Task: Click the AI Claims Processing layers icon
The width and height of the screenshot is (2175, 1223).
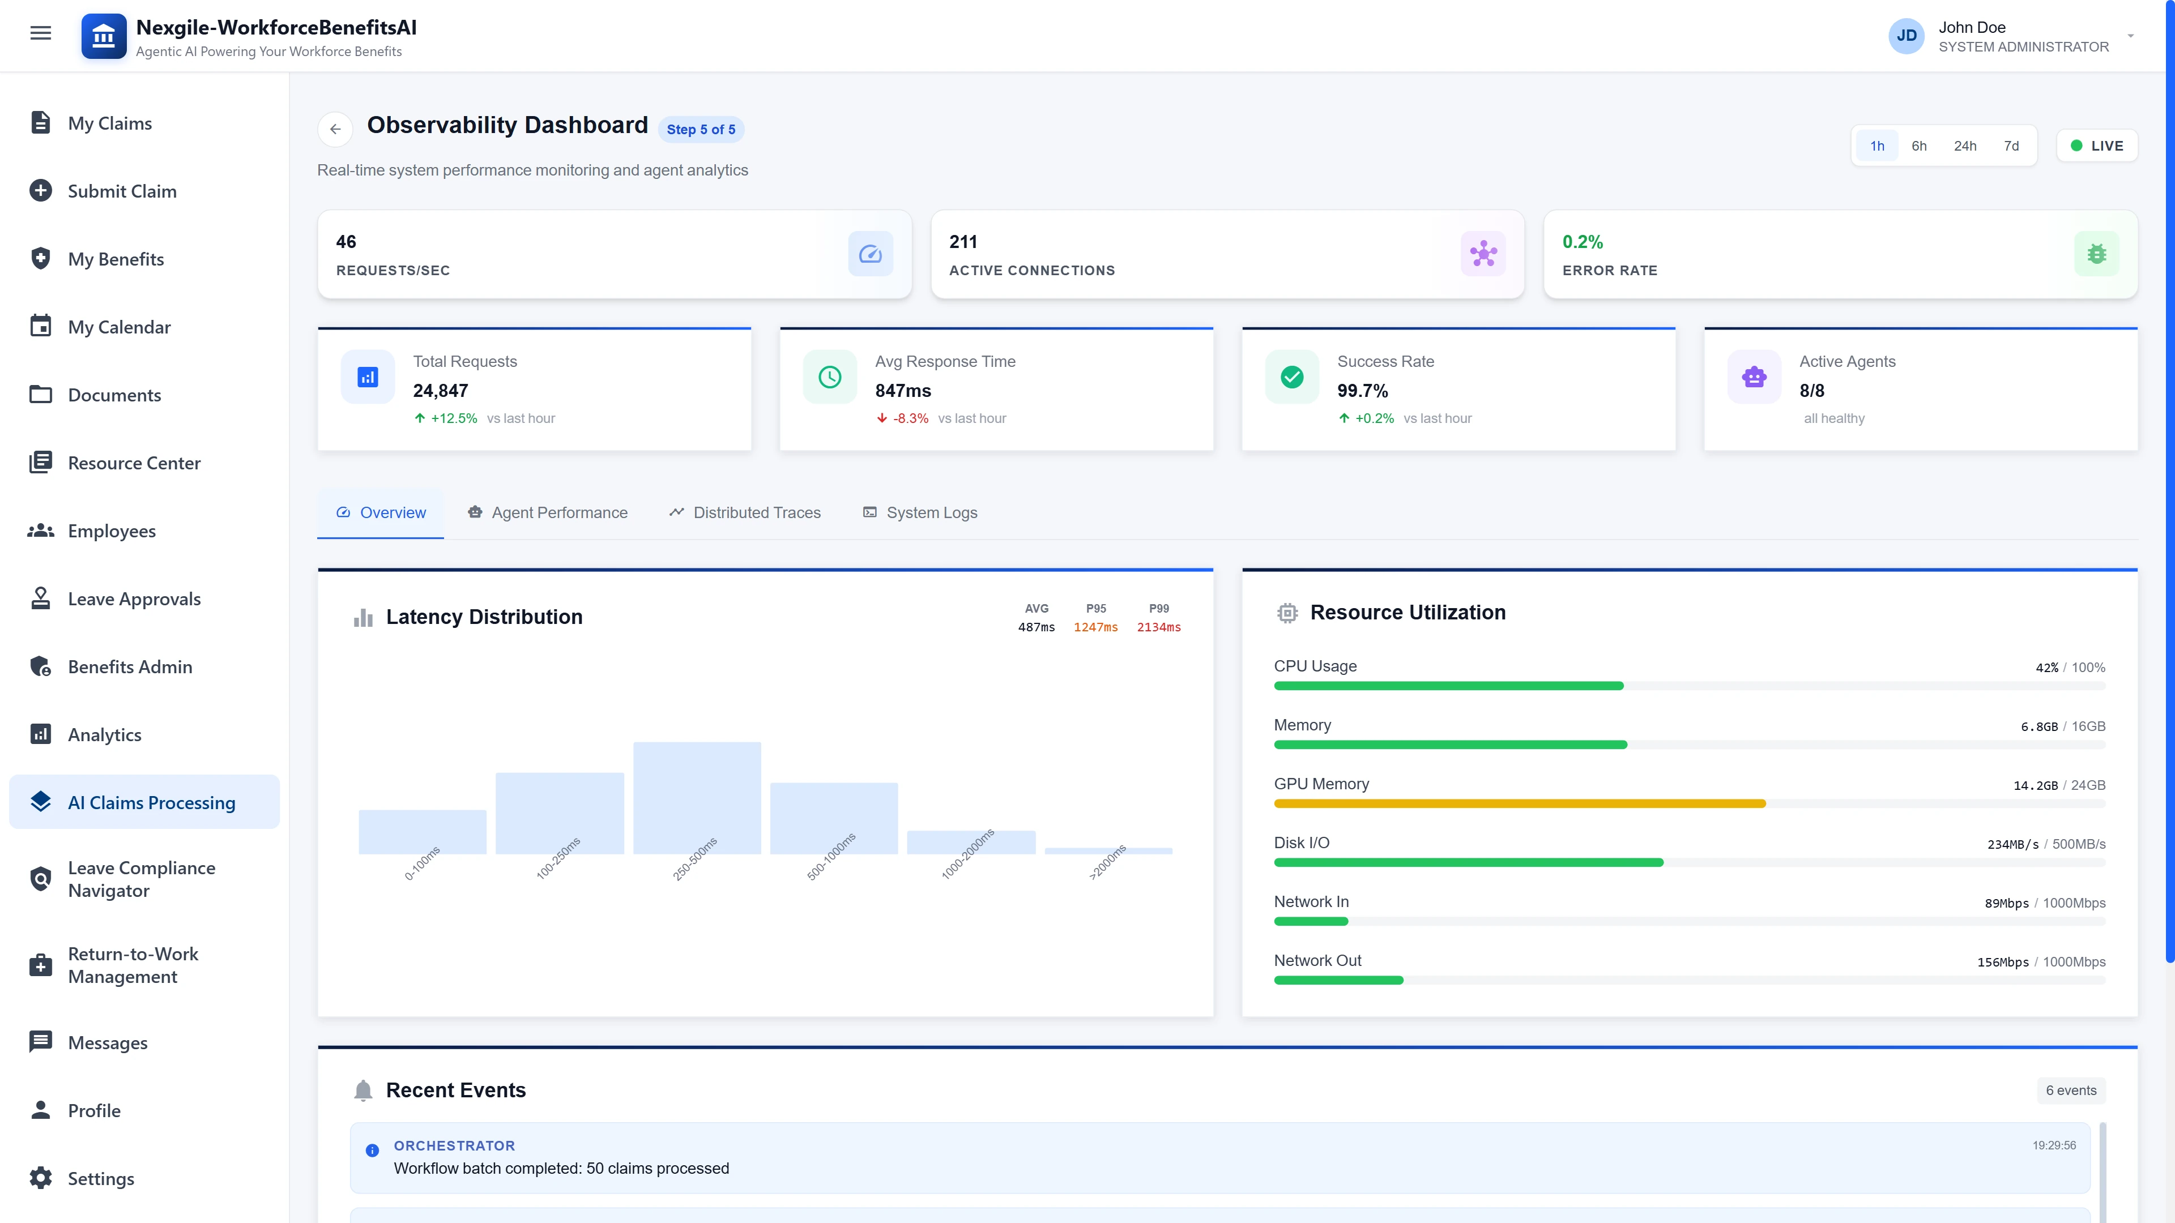Action: tap(41, 802)
